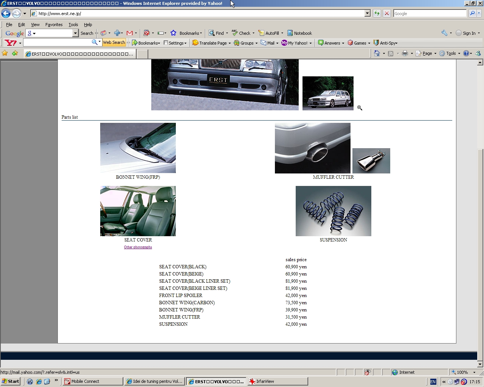
Task: Click the vertical scrollbar down arrow
Action: pos(480,364)
